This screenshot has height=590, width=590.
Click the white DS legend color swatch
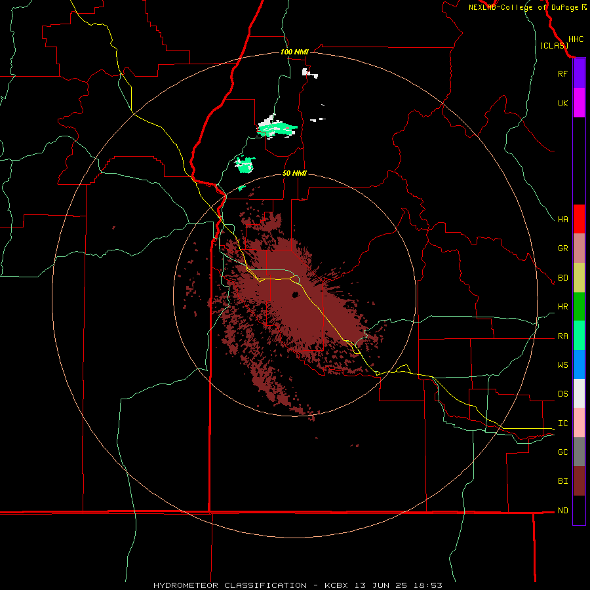tap(579, 393)
